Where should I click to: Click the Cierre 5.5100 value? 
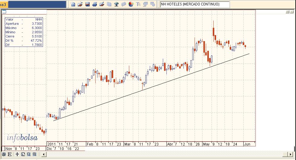coord(37,36)
